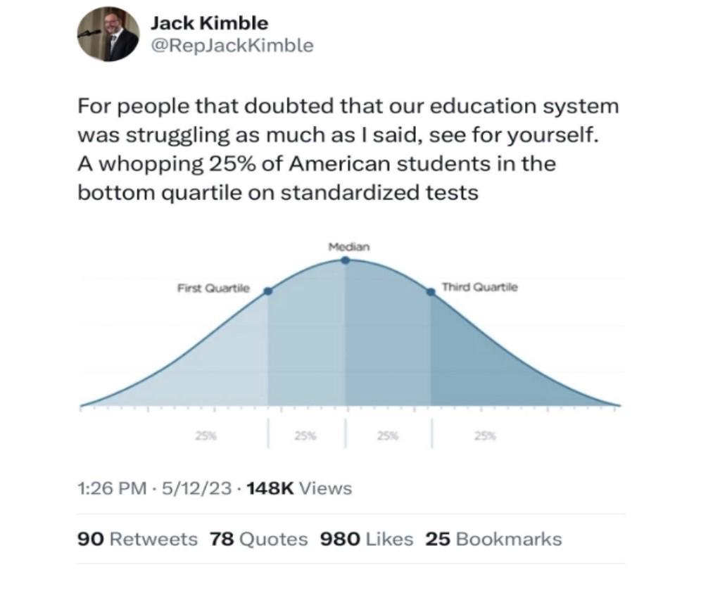The image size is (701, 591).
Task: Click the Median point on curve
Action: tap(346, 260)
